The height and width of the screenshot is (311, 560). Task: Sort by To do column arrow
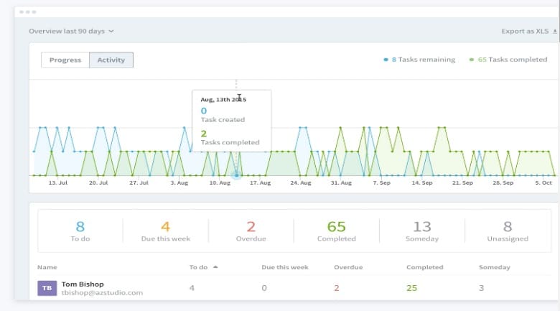point(215,267)
